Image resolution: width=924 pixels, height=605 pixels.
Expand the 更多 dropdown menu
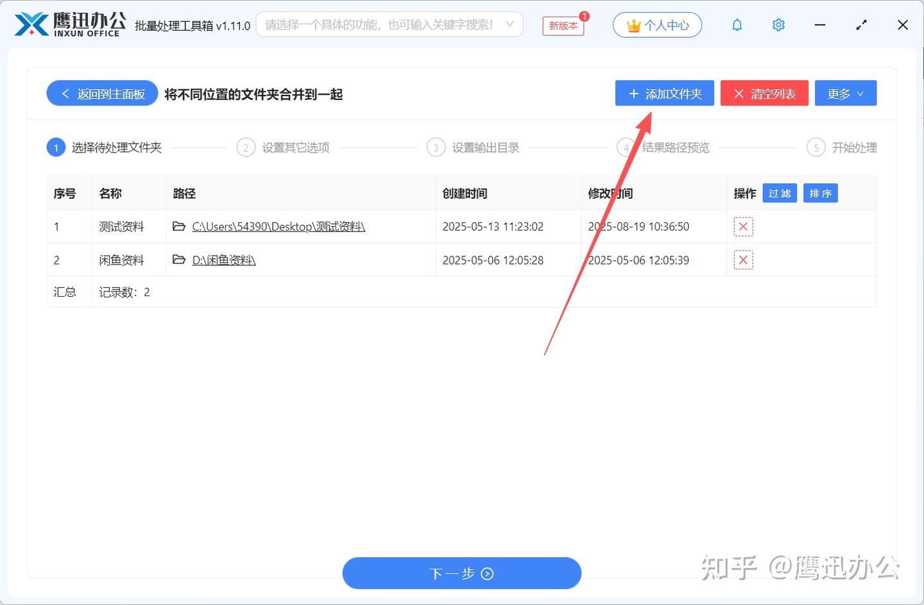[x=845, y=93]
